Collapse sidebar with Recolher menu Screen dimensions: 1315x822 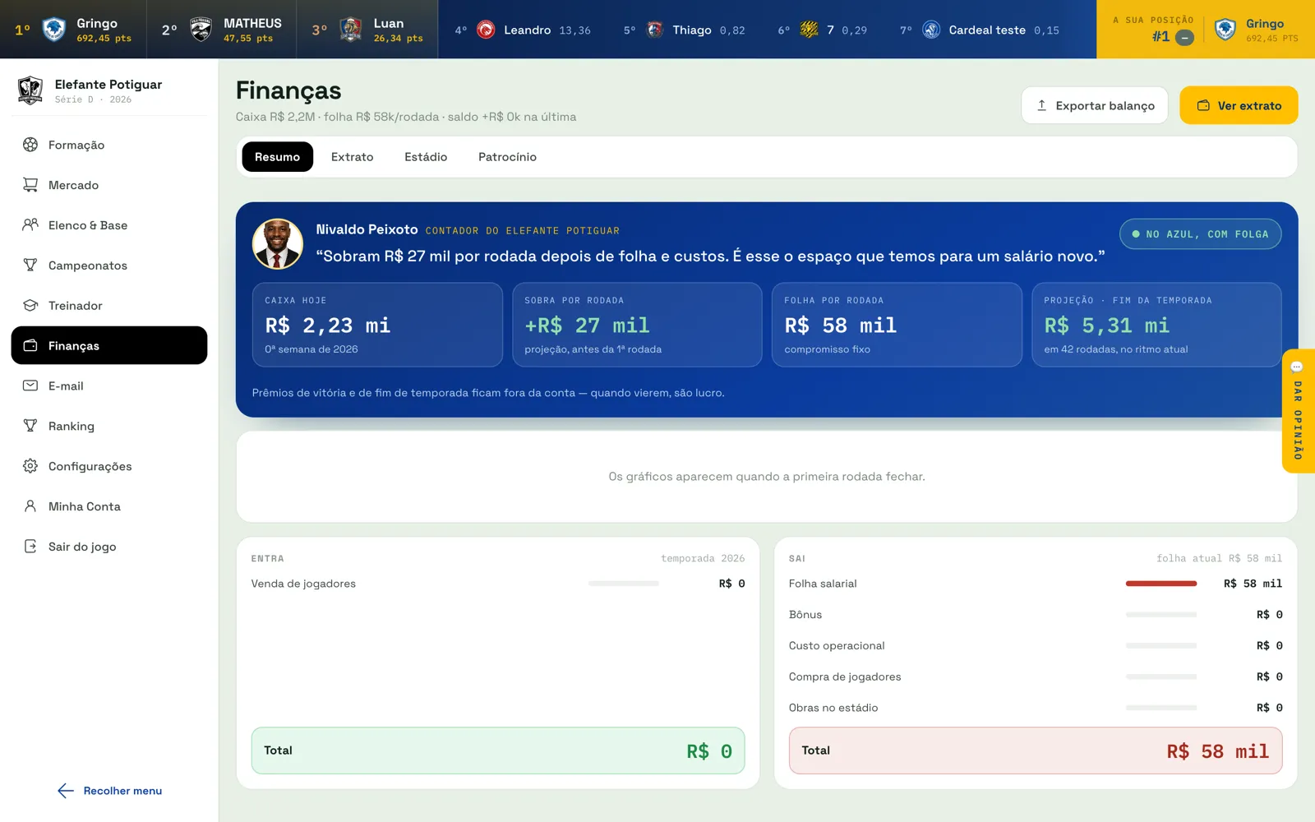tap(110, 791)
